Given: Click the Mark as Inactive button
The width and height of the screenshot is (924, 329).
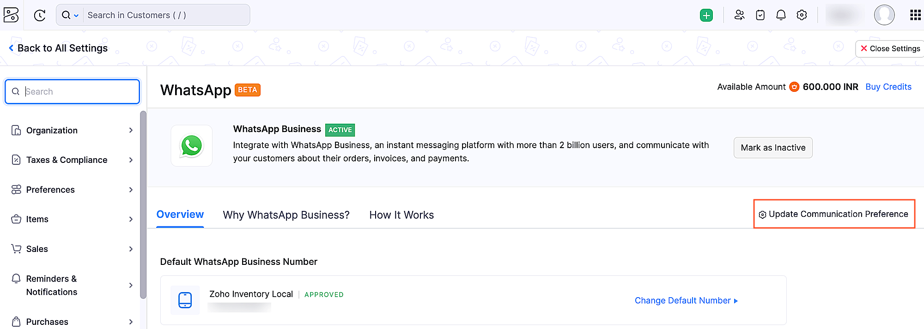Looking at the screenshot, I should pos(773,148).
